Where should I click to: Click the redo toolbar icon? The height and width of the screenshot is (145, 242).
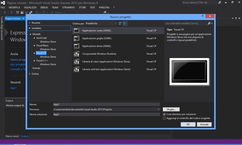pos(44,12)
